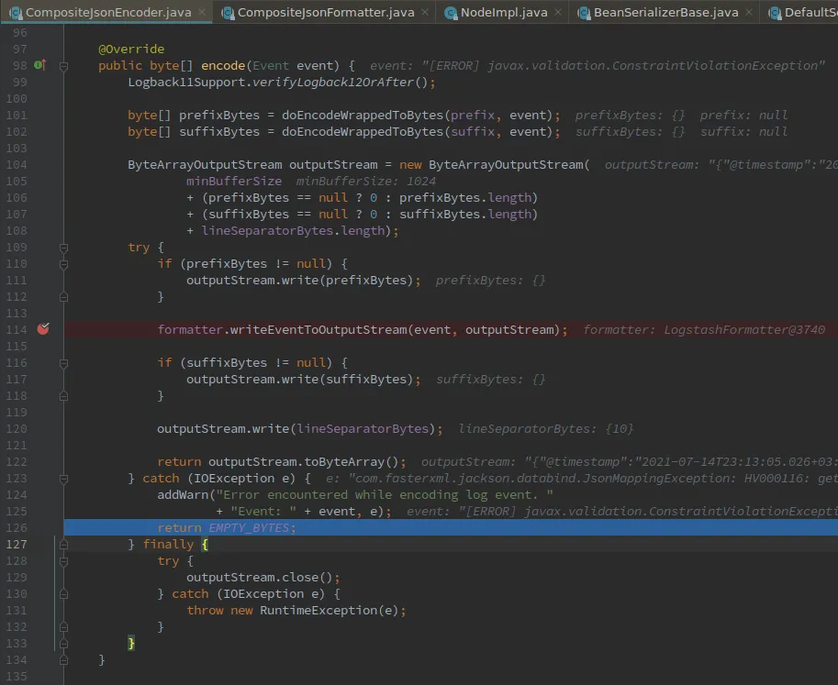
Task: Click the inline hint formatter: LogstashFormatter@3740
Action: 704,329
